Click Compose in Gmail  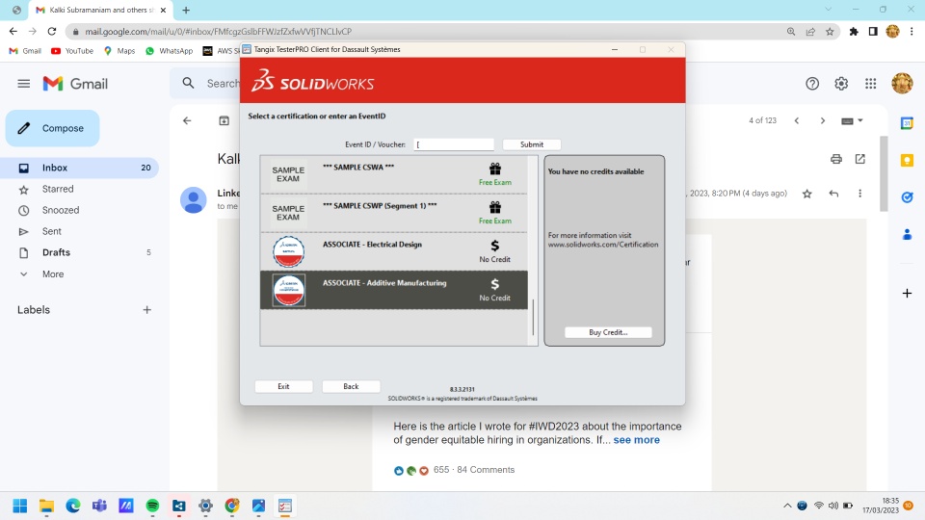(52, 128)
